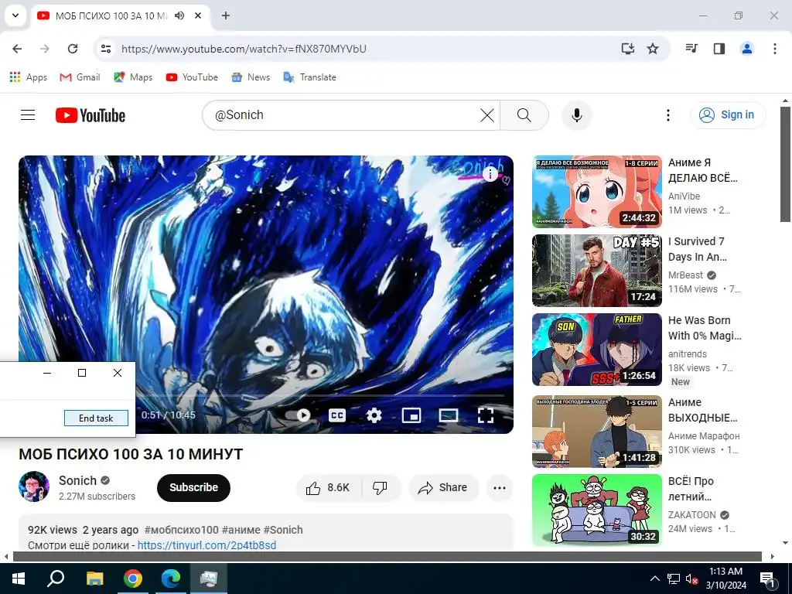This screenshot has height=594, width=792.
Task: Sign in to YouTube
Action: (x=727, y=115)
